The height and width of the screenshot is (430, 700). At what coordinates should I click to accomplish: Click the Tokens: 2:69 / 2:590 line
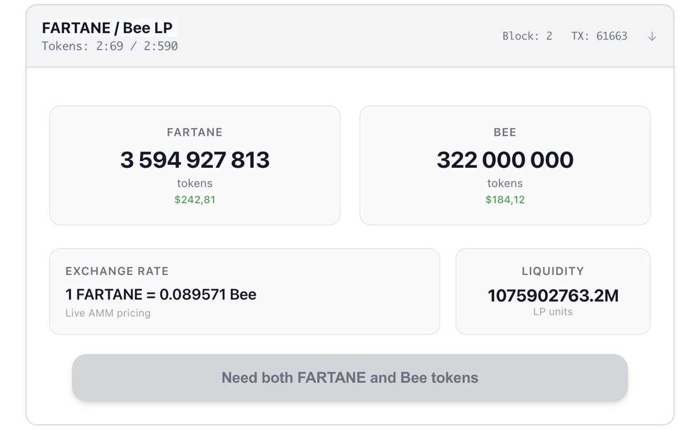coord(110,45)
